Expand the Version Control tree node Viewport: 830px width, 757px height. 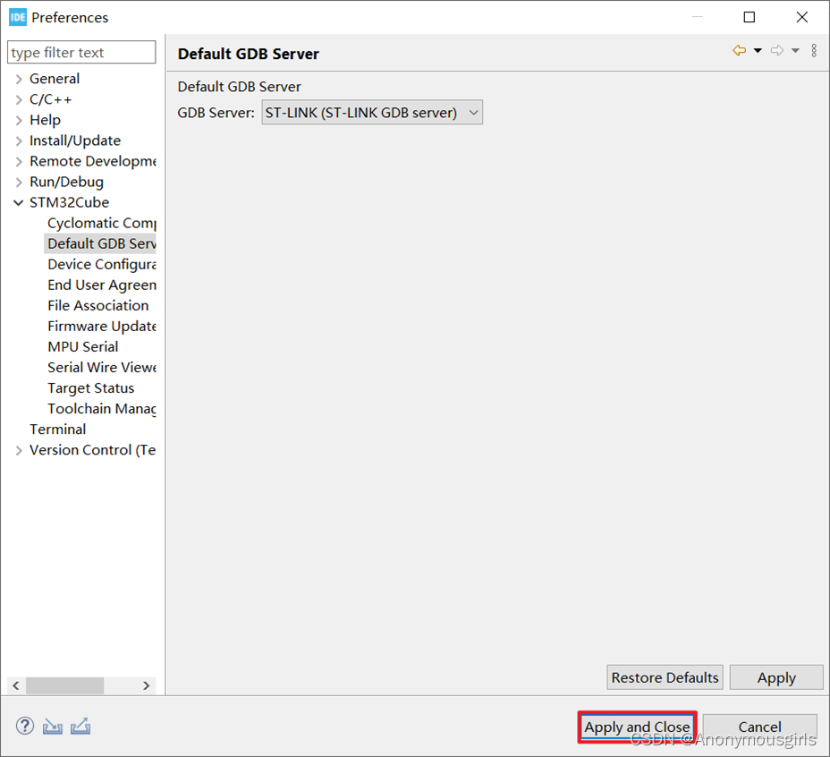19,450
